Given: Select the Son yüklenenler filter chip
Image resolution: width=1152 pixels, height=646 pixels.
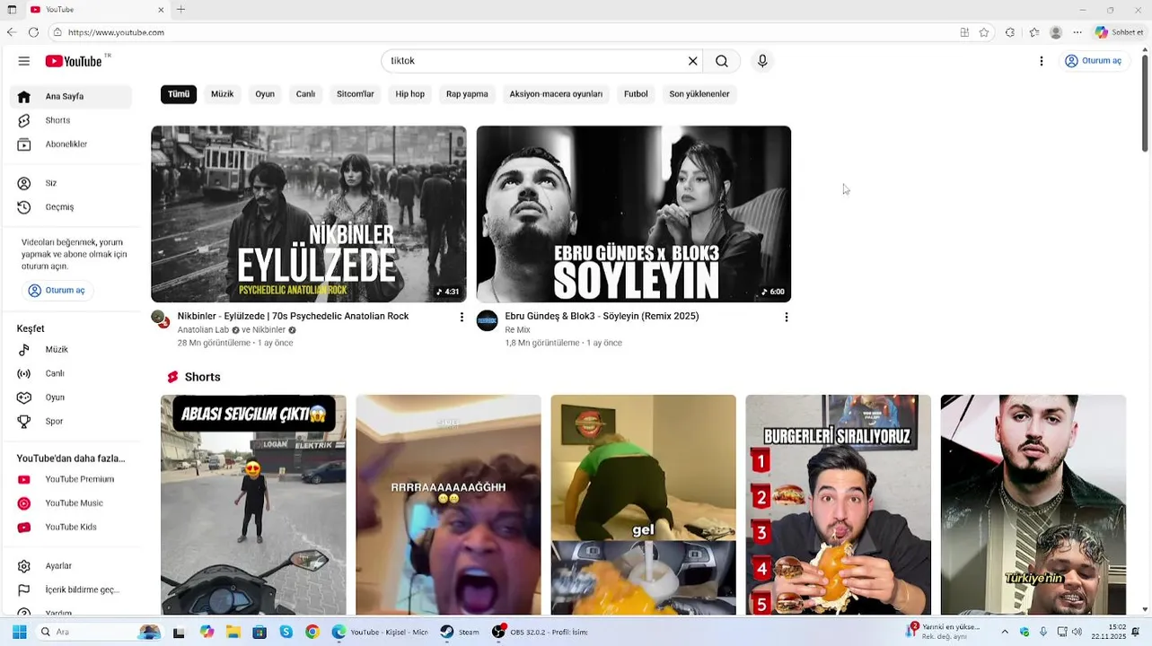Looking at the screenshot, I should 699,94.
